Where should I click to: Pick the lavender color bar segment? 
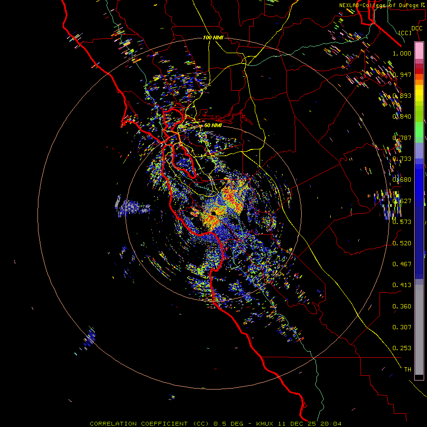click(419, 150)
